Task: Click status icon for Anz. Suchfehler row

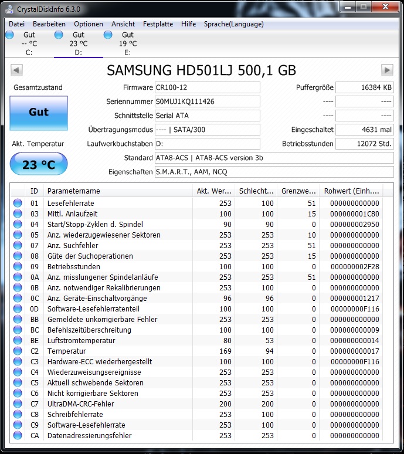Action: [18, 245]
